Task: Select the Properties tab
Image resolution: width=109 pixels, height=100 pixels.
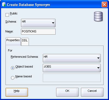Action: 13,41
